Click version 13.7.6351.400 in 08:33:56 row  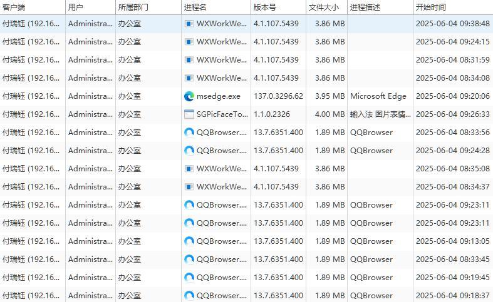point(278,133)
